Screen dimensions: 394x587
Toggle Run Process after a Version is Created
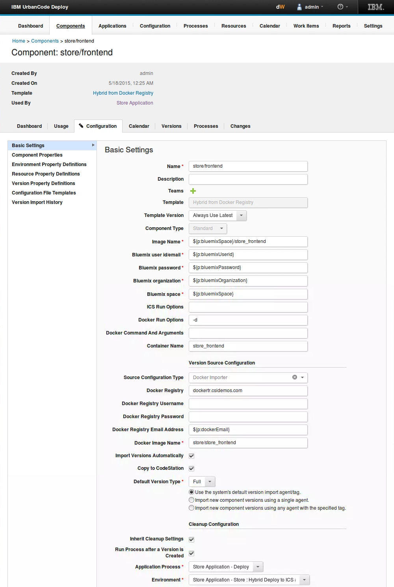tap(191, 553)
